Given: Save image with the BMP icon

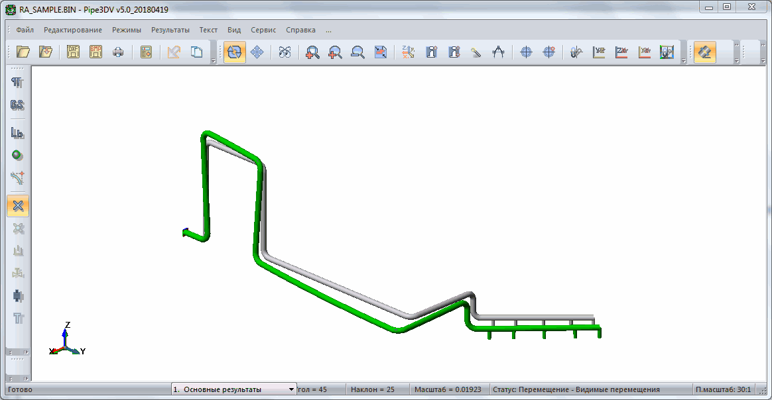Looking at the screenshot, I should (x=96, y=52).
